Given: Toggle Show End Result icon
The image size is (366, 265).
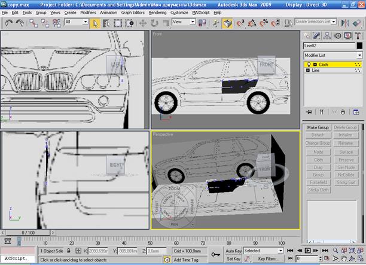Looking at the screenshot, I should (x=321, y=112).
